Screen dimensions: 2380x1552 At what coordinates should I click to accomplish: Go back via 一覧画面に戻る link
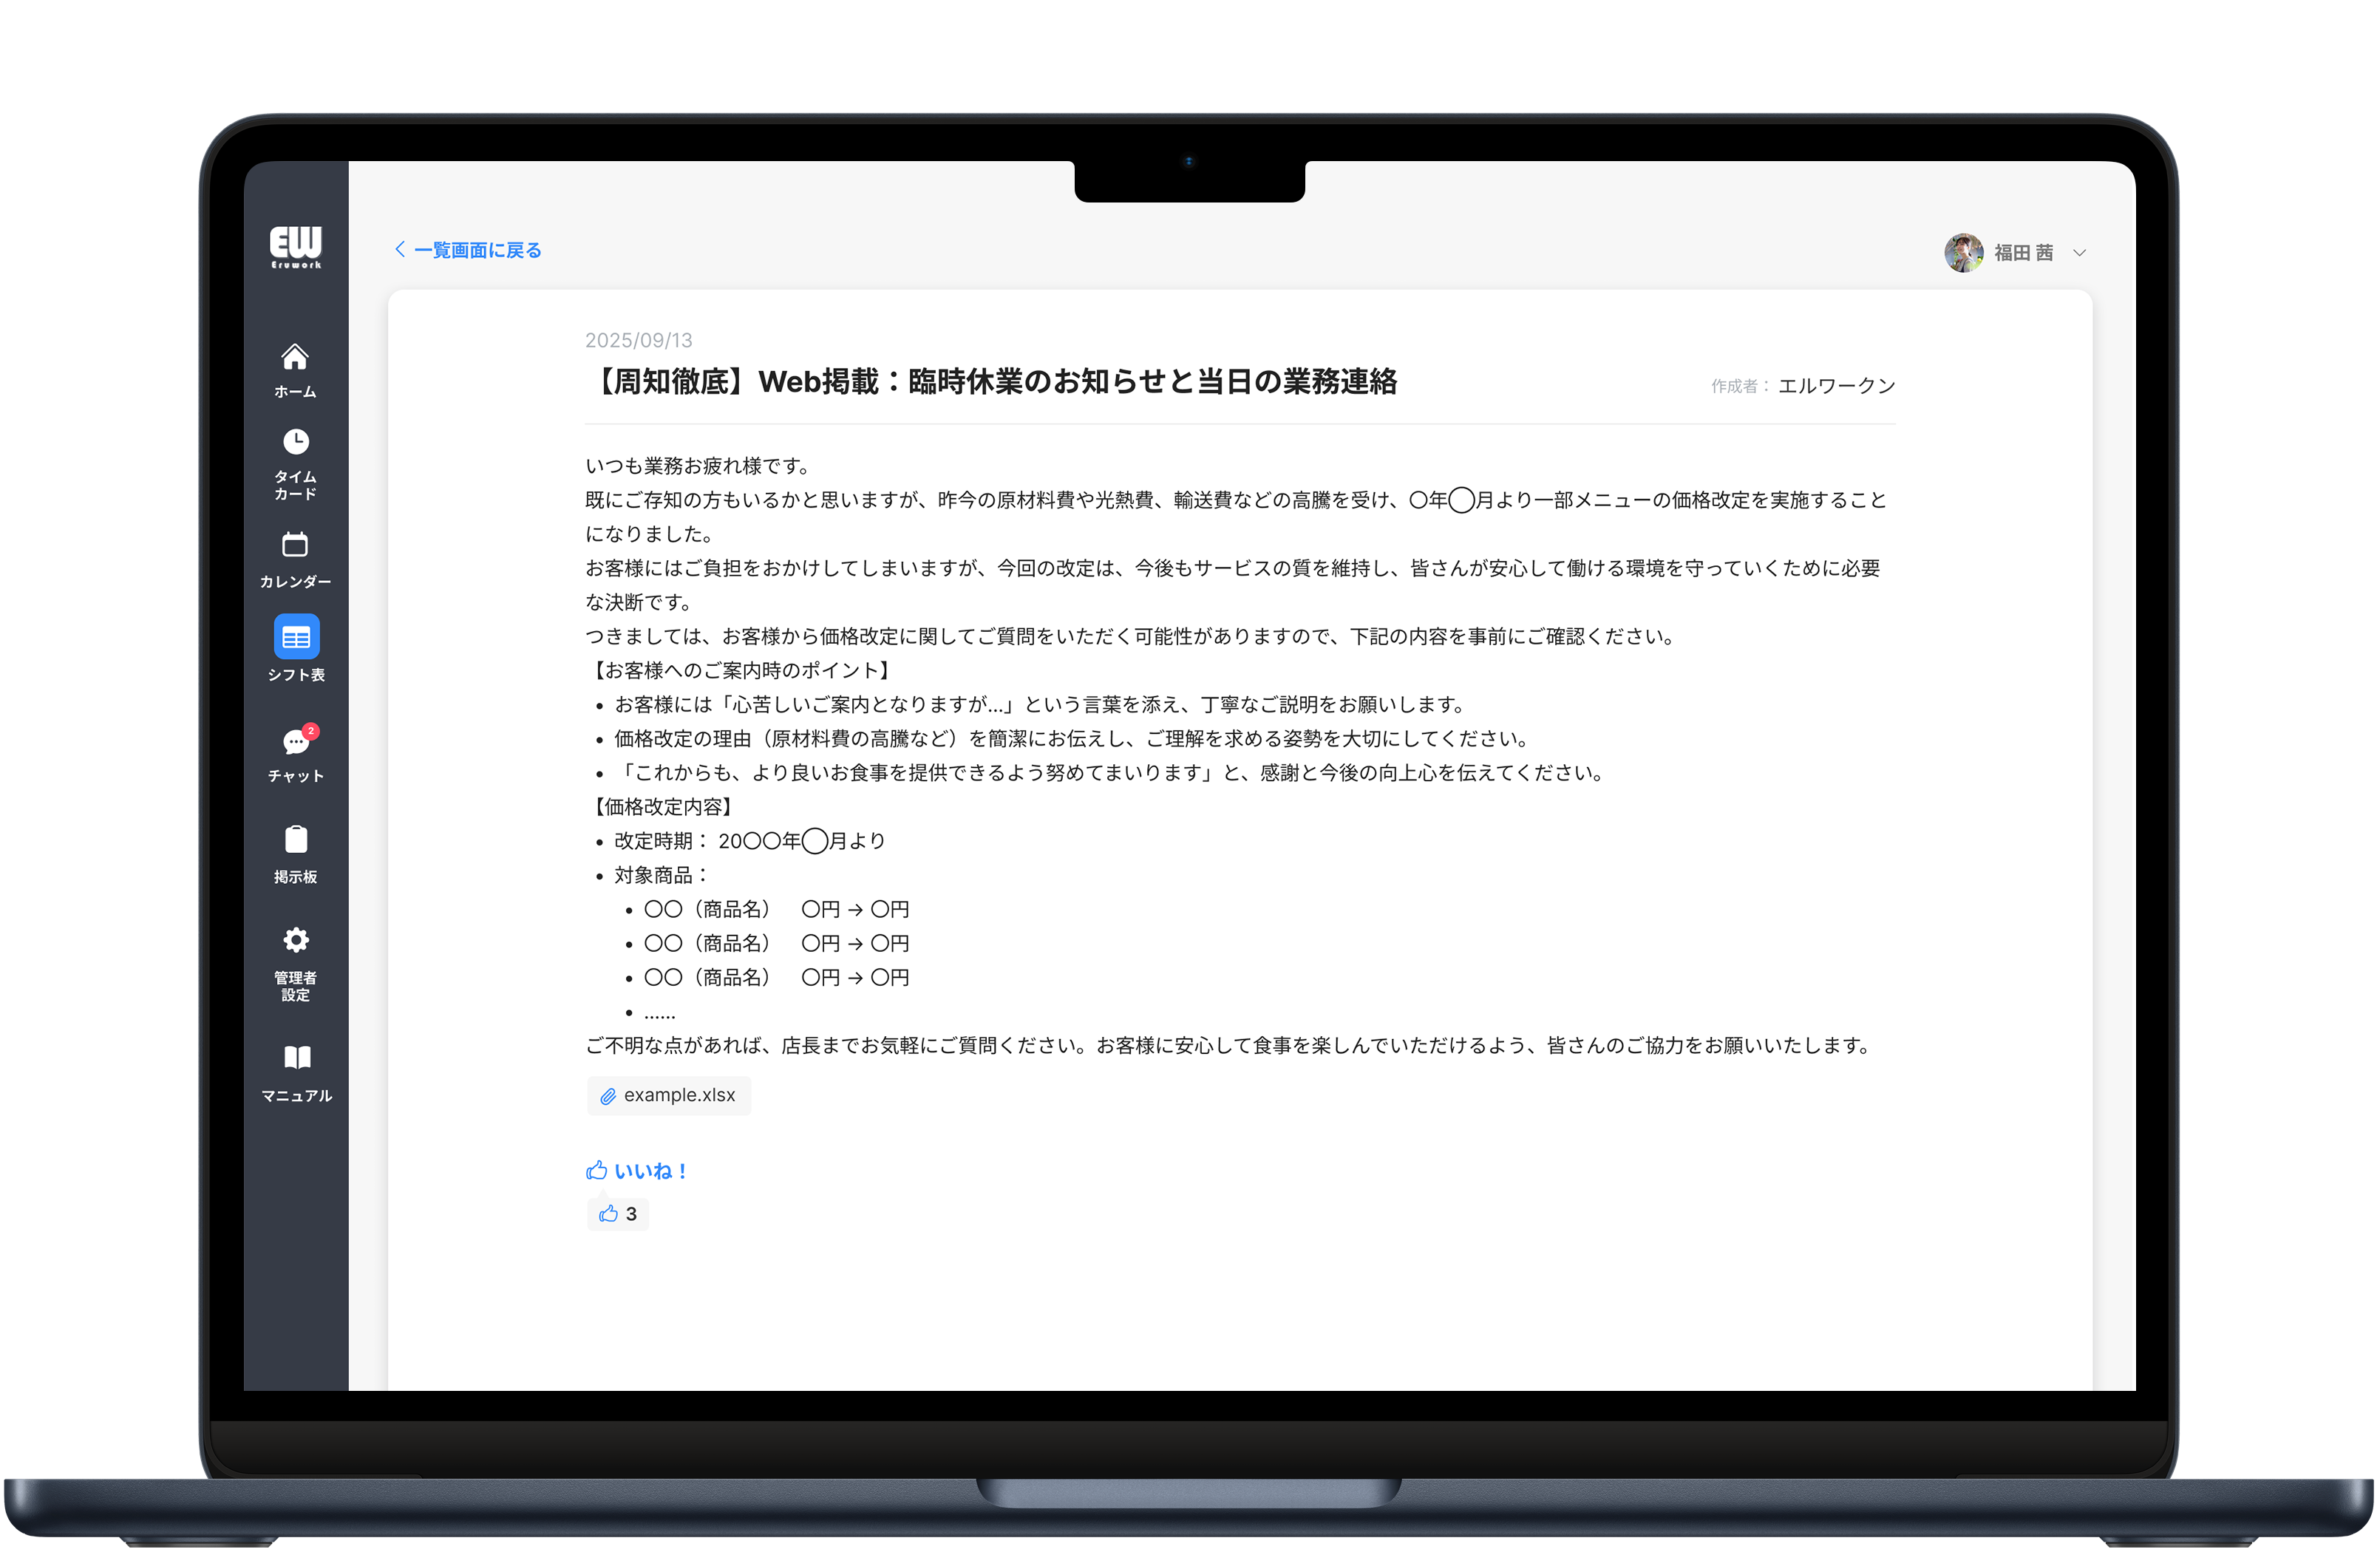tap(477, 250)
